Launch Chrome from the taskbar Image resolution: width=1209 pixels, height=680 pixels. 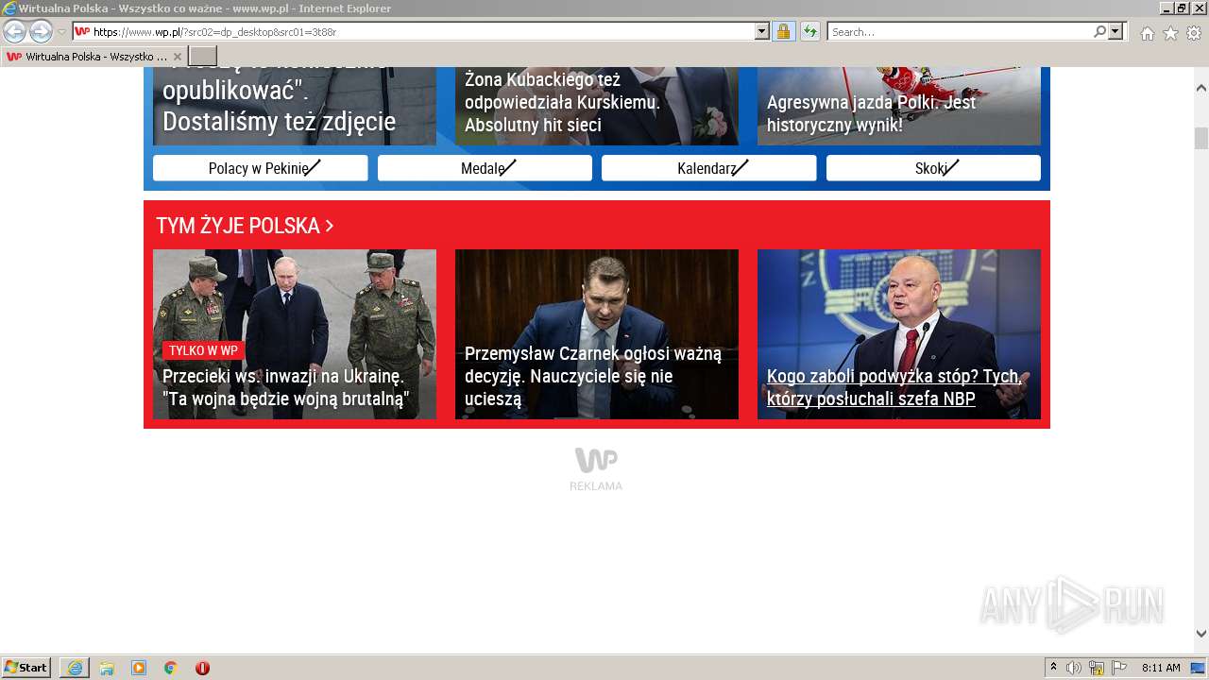(171, 668)
